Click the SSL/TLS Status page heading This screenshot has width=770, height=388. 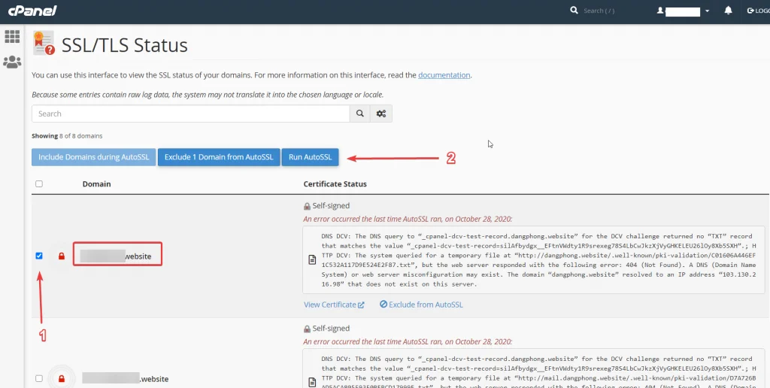tap(125, 45)
